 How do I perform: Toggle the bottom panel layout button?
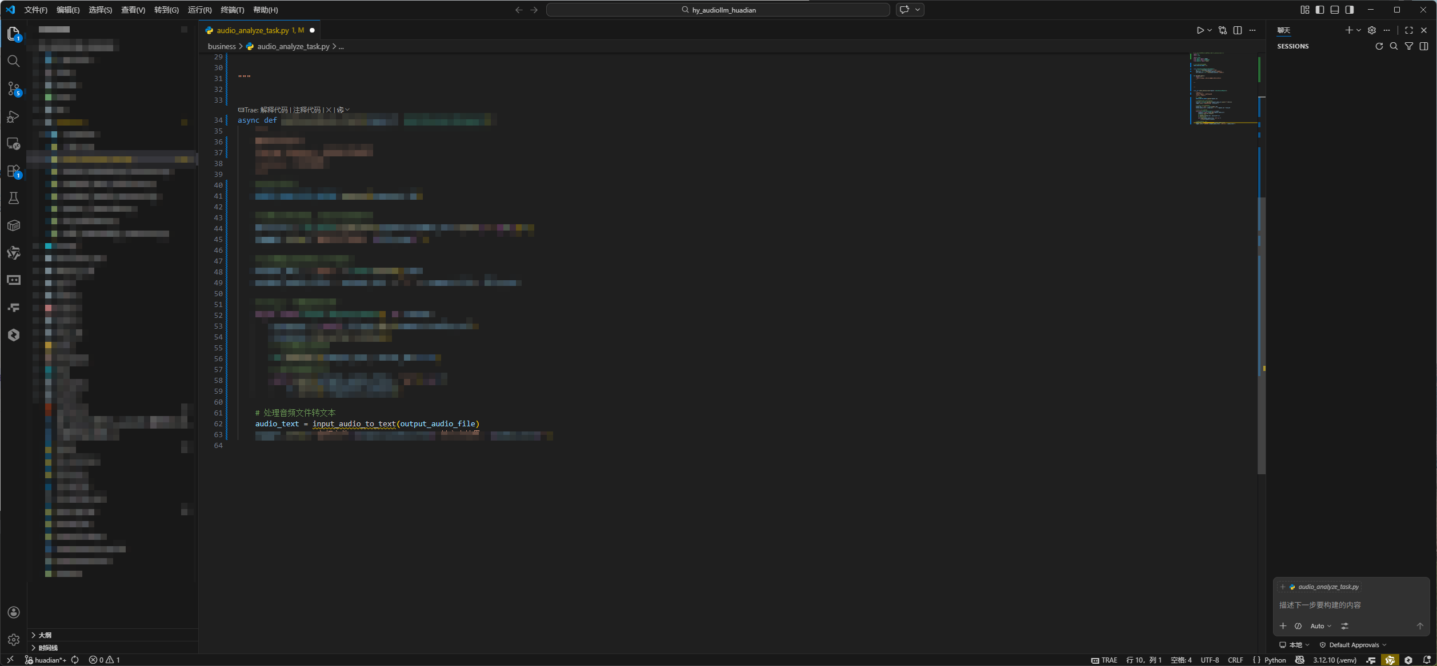click(1335, 10)
